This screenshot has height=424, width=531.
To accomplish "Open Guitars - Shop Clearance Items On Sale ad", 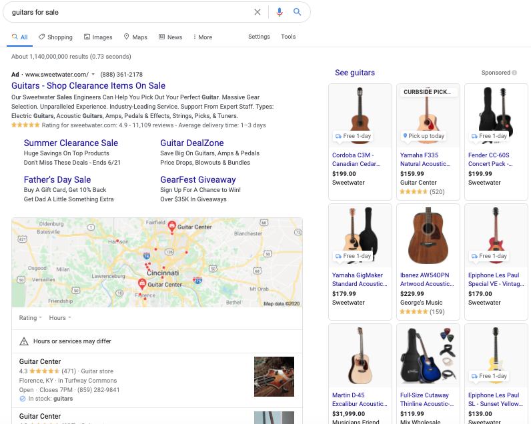I will 88,85.
